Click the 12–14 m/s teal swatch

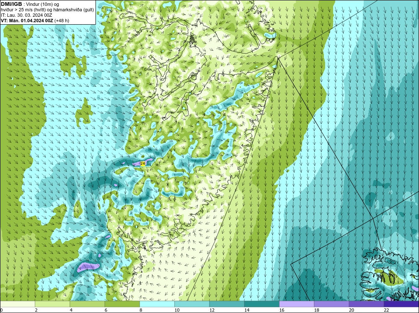click(x=227, y=304)
